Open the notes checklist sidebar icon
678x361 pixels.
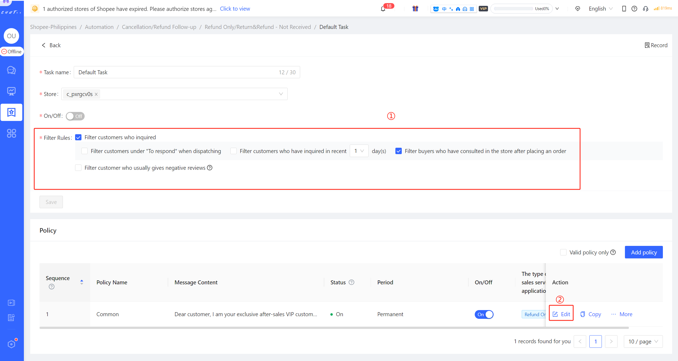click(11, 317)
